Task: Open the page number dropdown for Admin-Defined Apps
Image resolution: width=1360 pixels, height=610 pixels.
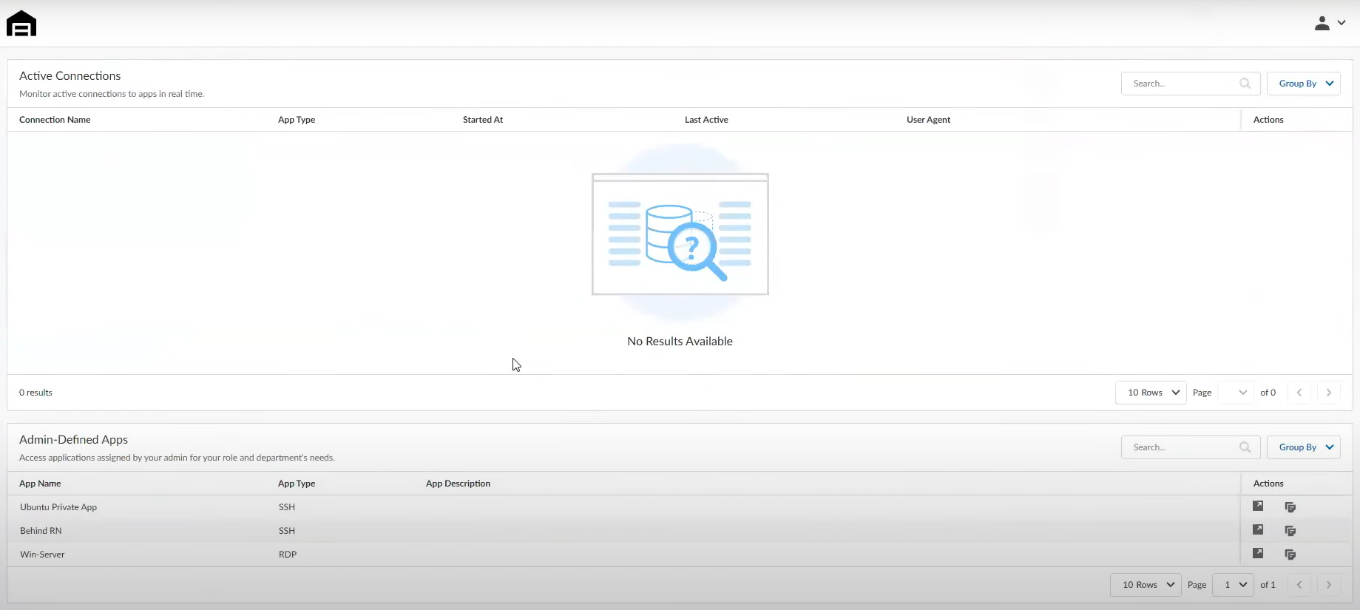Action: pos(1235,585)
